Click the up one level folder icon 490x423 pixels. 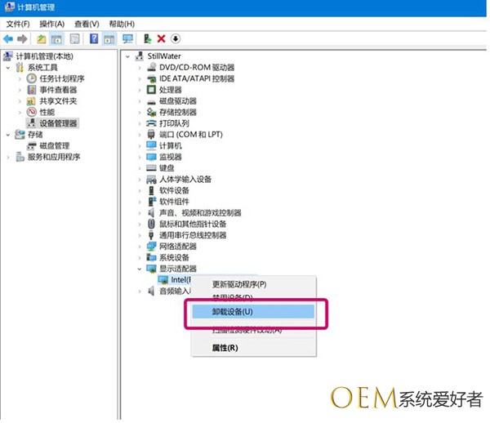click(x=42, y=38)
